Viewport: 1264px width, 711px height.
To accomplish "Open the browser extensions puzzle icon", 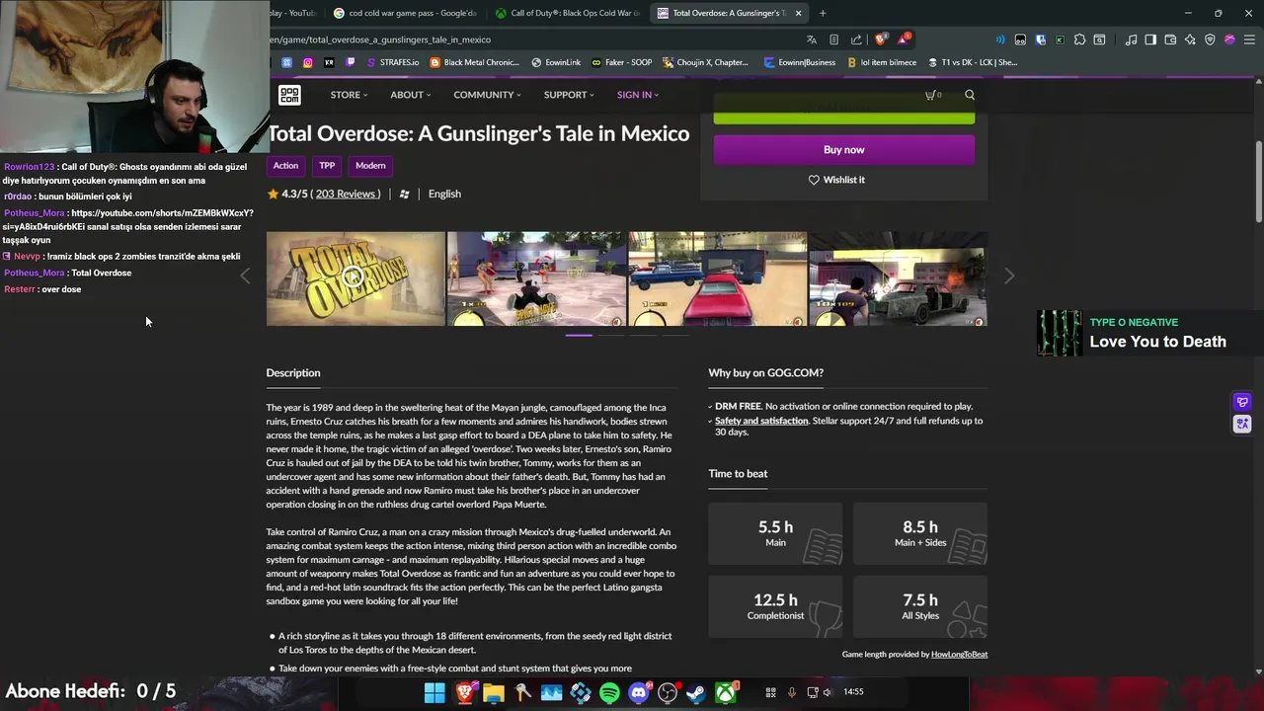I will [x=1079, y=39].
